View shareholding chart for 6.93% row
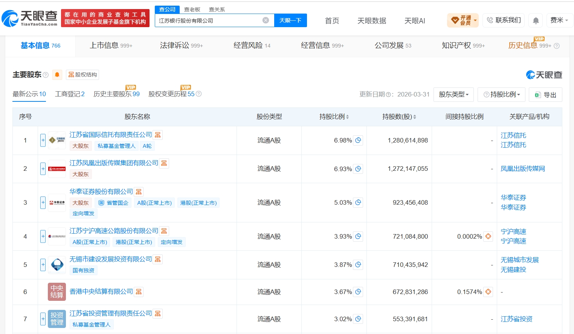The width and height of the screenshot is (574, 334). pos(358,169)
